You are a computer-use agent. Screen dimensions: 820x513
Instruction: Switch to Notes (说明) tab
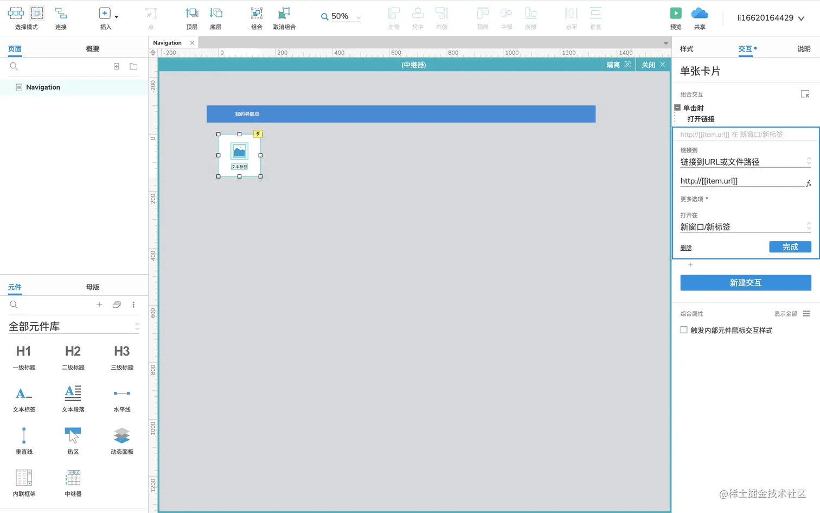click(804, 49)
